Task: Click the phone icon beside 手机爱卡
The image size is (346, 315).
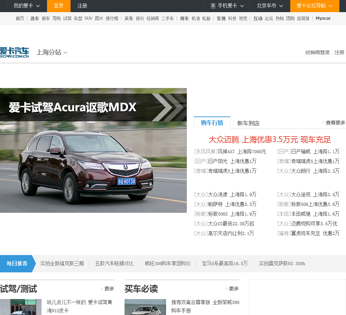Action: [213, 6]
